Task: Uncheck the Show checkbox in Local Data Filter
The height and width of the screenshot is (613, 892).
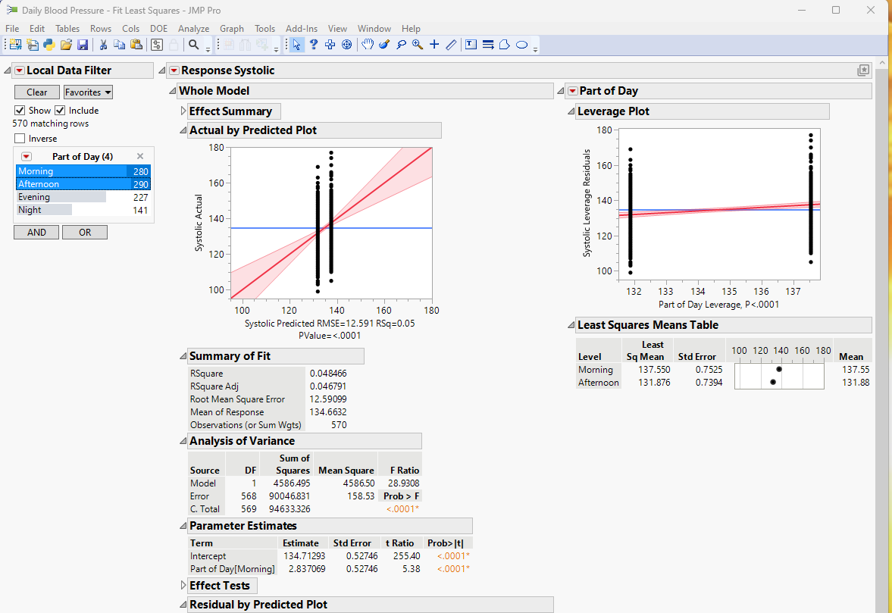Action: (19, 110)
